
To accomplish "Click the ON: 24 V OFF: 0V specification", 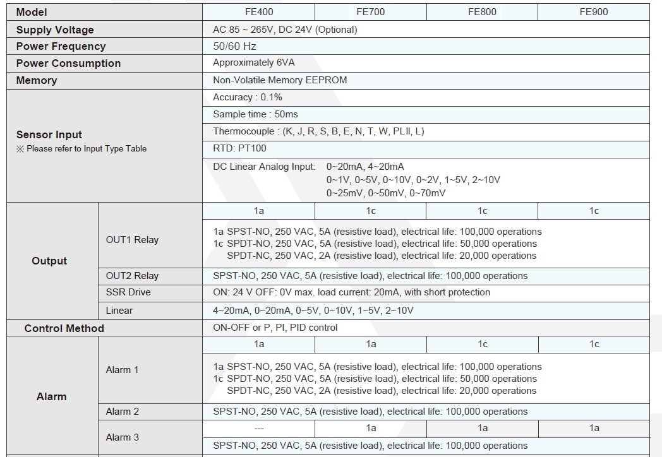I will point(352,292).
